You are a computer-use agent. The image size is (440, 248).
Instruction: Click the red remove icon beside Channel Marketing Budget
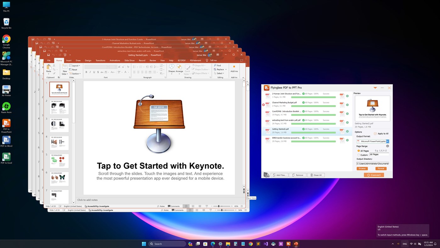click(264, 105)
